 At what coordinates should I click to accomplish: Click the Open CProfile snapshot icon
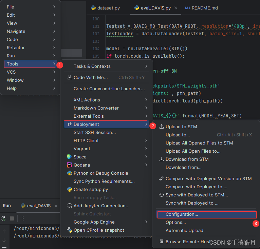click(70, 230)
